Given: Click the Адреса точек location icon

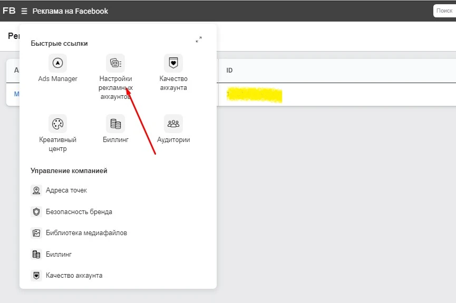Looking at the screenshot, I should click(36, 190).
